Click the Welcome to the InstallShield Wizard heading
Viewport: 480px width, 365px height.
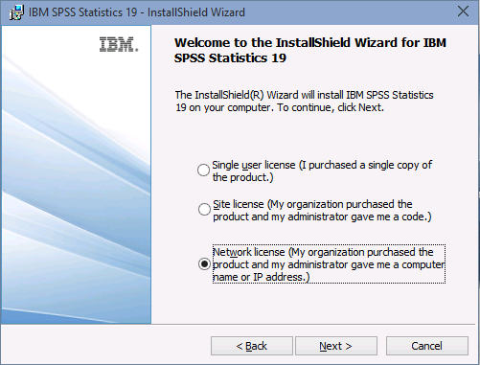tap(310, 51)
